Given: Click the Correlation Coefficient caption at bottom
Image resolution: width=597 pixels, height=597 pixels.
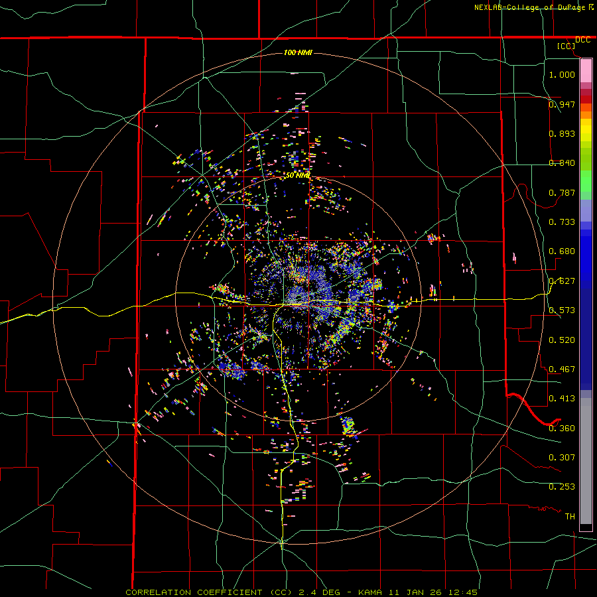Looking at the screenshot, I should pyautogui.click(x=302, y=592).
